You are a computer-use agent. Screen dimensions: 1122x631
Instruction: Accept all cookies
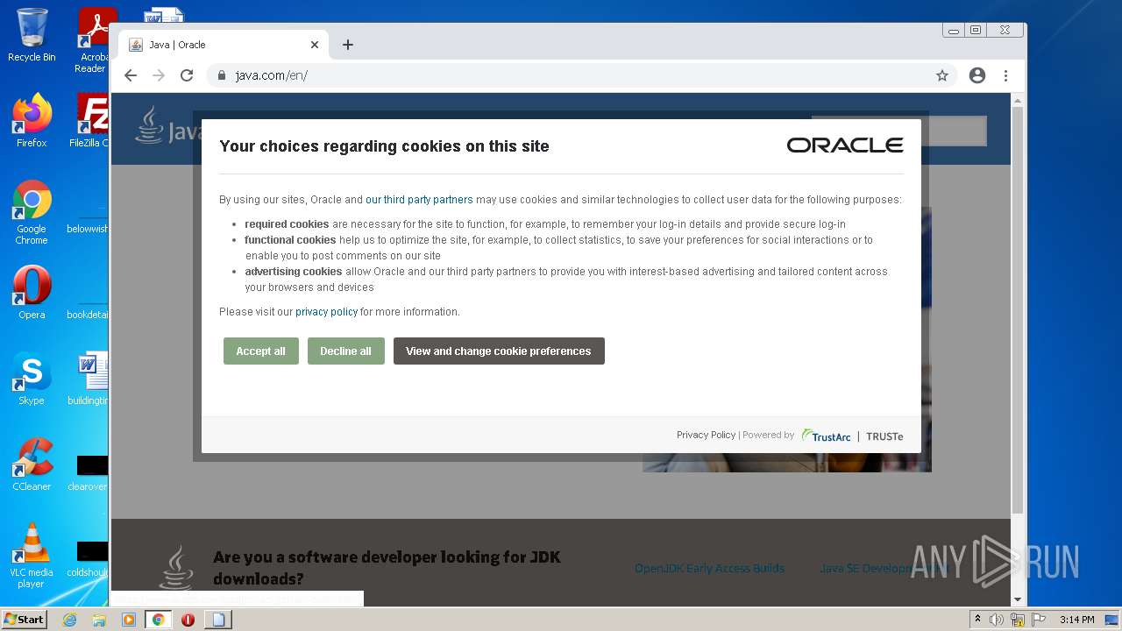tap(260, 351)
